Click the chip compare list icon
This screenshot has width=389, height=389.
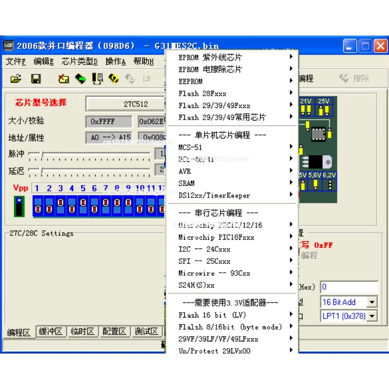97,79
